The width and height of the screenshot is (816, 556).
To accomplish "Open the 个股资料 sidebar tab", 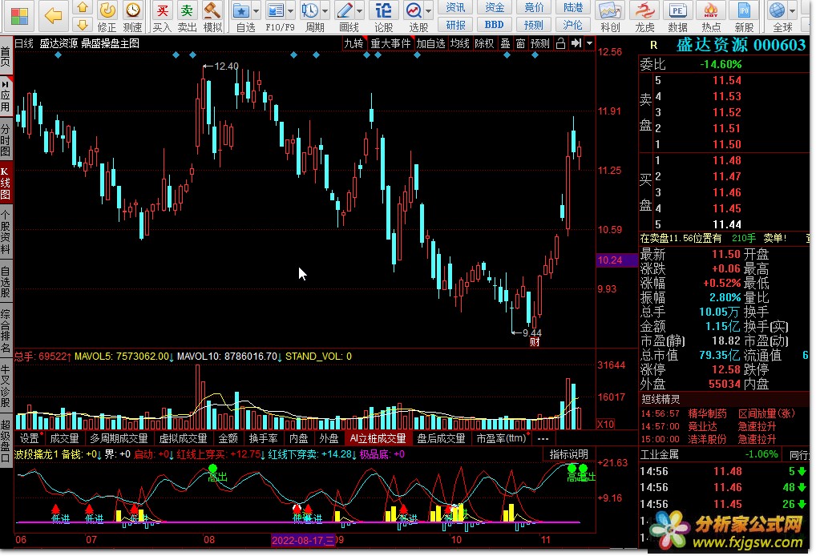I will pos(6,232).
